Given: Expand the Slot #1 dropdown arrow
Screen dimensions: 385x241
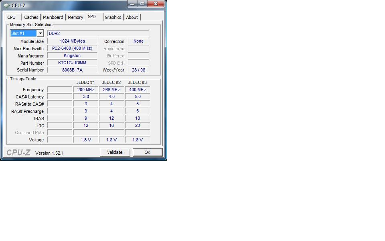Looking at the screenshot, I should 40,33.
